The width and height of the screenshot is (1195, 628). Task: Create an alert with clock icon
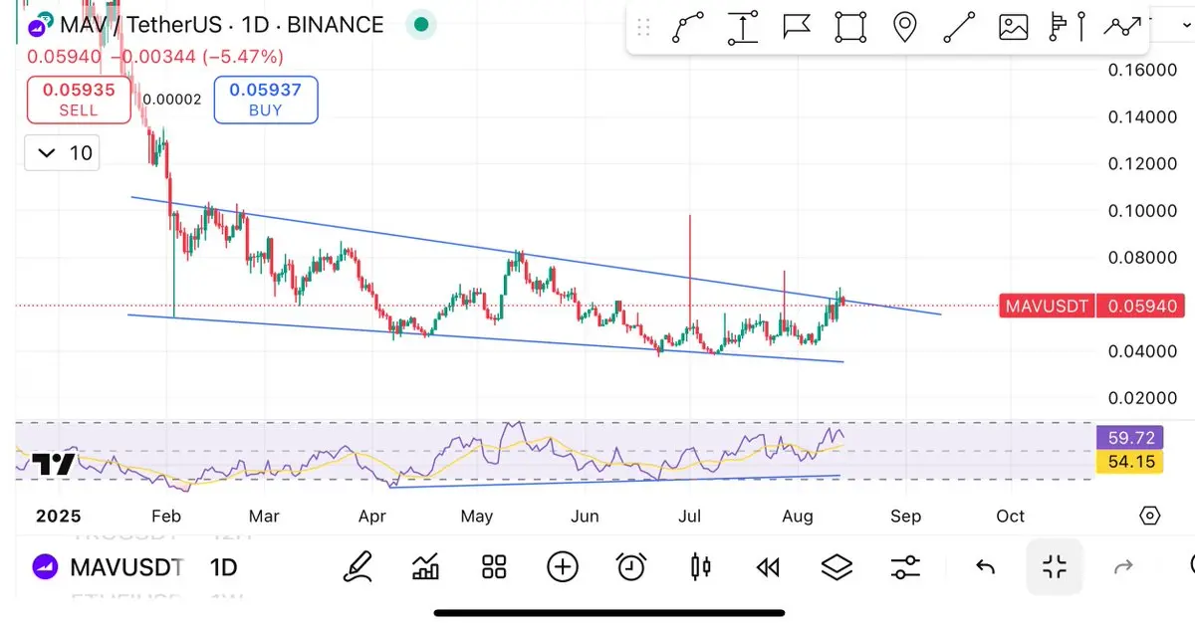[x=631, y=567]
